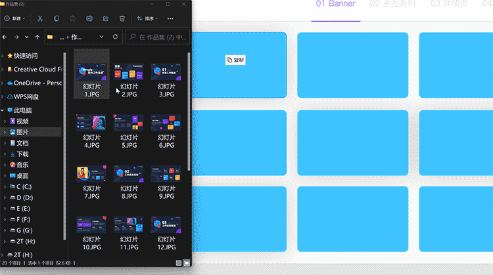493x275 pixels.
Task: Select drive C (C:) in sidebar
Action: pyautogui.click(x=21, y=187)
